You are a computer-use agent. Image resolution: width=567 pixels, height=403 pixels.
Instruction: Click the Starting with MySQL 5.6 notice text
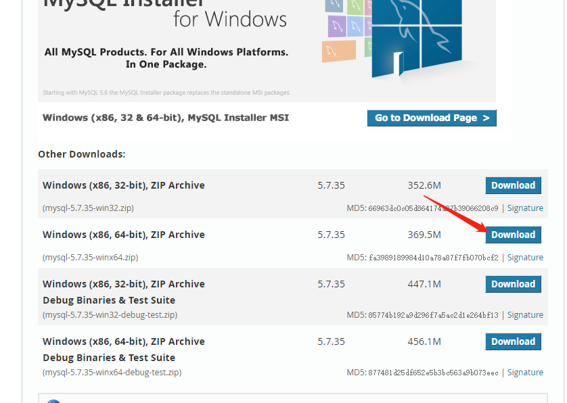[166, 93]
